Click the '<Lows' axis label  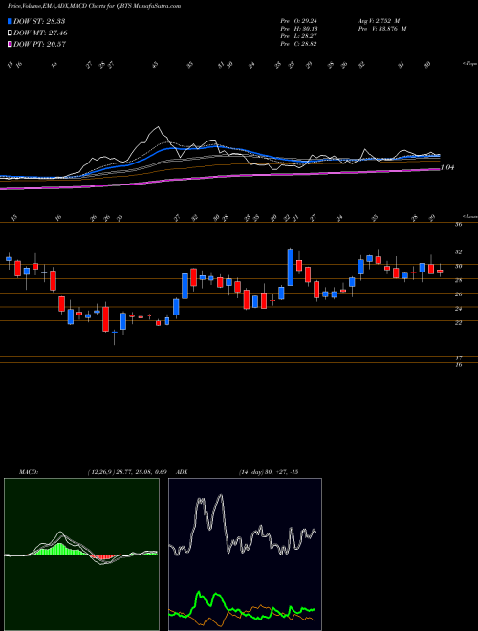(469, 216)
